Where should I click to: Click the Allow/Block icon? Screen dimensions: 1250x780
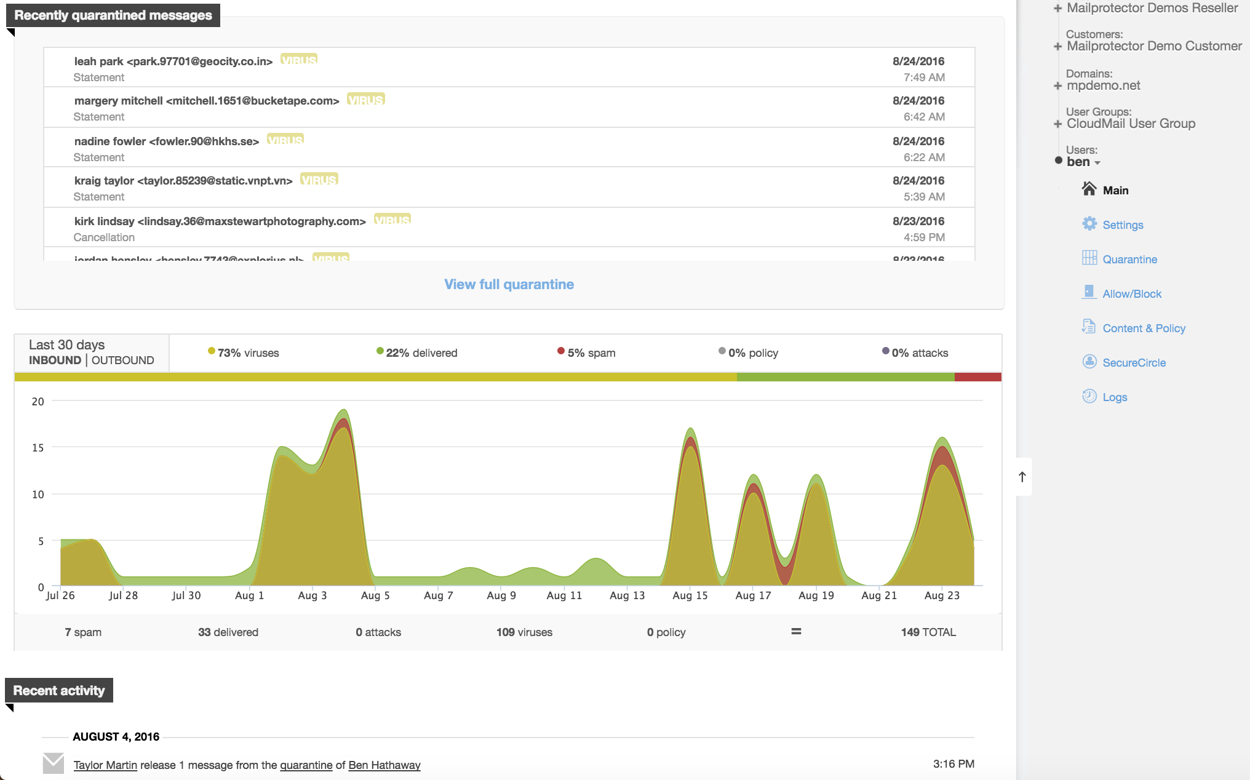tap(1089, 292)
